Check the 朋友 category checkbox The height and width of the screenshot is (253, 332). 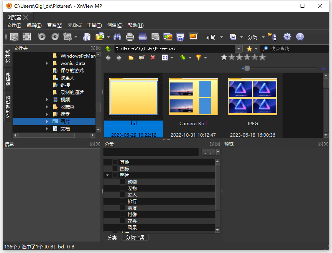tap(123, 208)
